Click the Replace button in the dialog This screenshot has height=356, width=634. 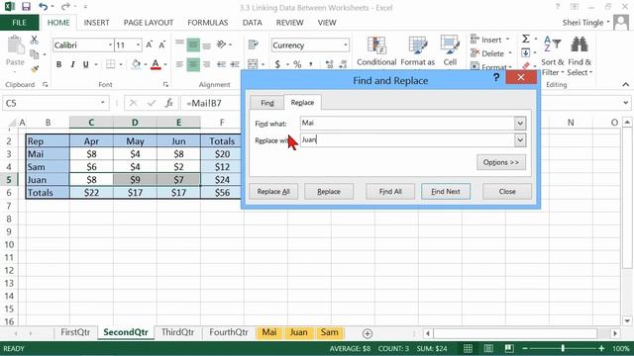point(329,191)
